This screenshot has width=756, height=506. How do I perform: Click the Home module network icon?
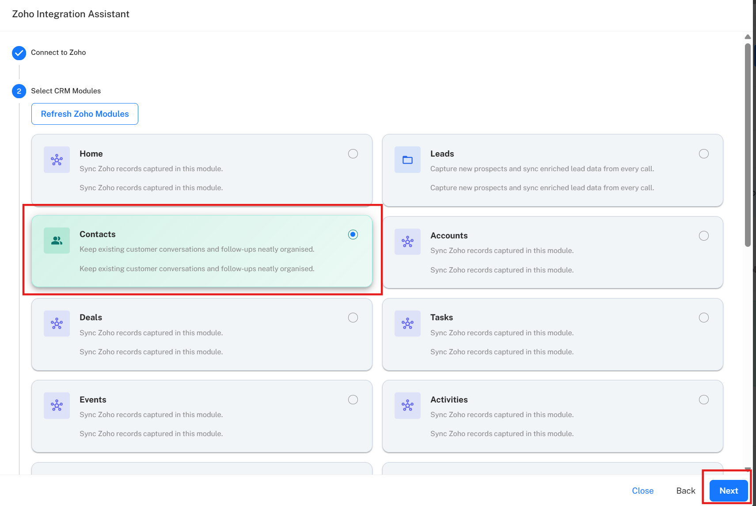click(57, 160)
